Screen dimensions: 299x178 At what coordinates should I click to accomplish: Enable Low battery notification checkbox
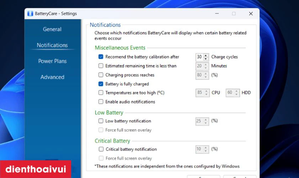pyautogui.click(x=101, y=121)
